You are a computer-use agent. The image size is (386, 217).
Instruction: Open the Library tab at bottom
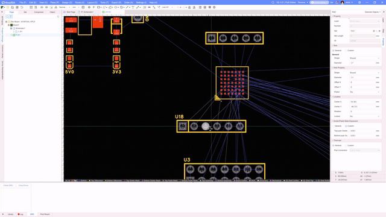pyautogui.click(x=10, y=215)
